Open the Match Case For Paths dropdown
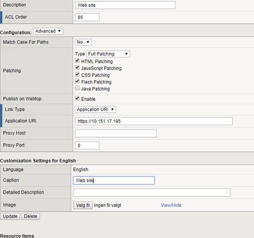Image resolution: width=254 pixels, height=238 pixels. 83,42
